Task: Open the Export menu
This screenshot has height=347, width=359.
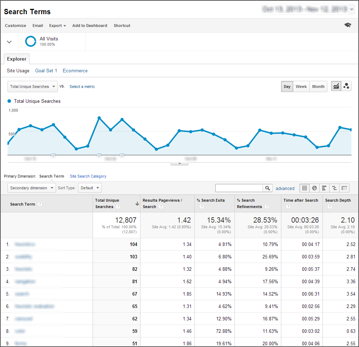Action: click(57, 26)
